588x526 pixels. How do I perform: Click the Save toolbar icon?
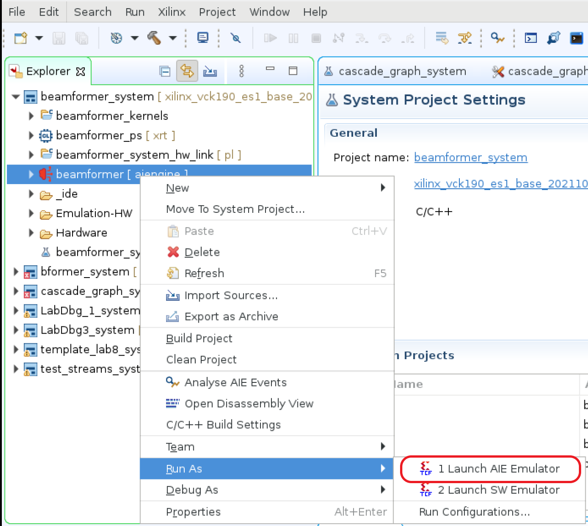coord(59,38)
